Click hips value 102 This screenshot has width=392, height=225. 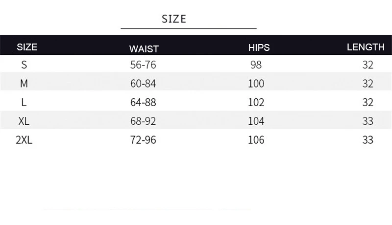(256, 102)
